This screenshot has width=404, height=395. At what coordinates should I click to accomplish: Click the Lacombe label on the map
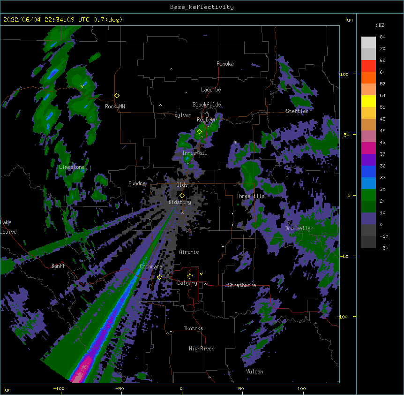(x=211, y=90)
